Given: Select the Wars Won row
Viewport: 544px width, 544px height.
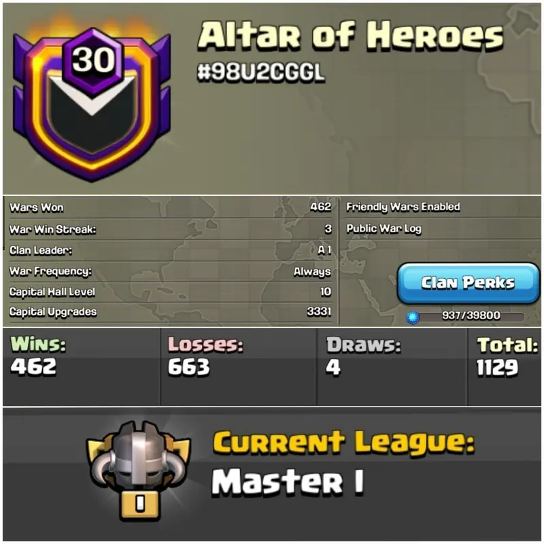Looking at the screenshot, I should (x=171, y=207).
